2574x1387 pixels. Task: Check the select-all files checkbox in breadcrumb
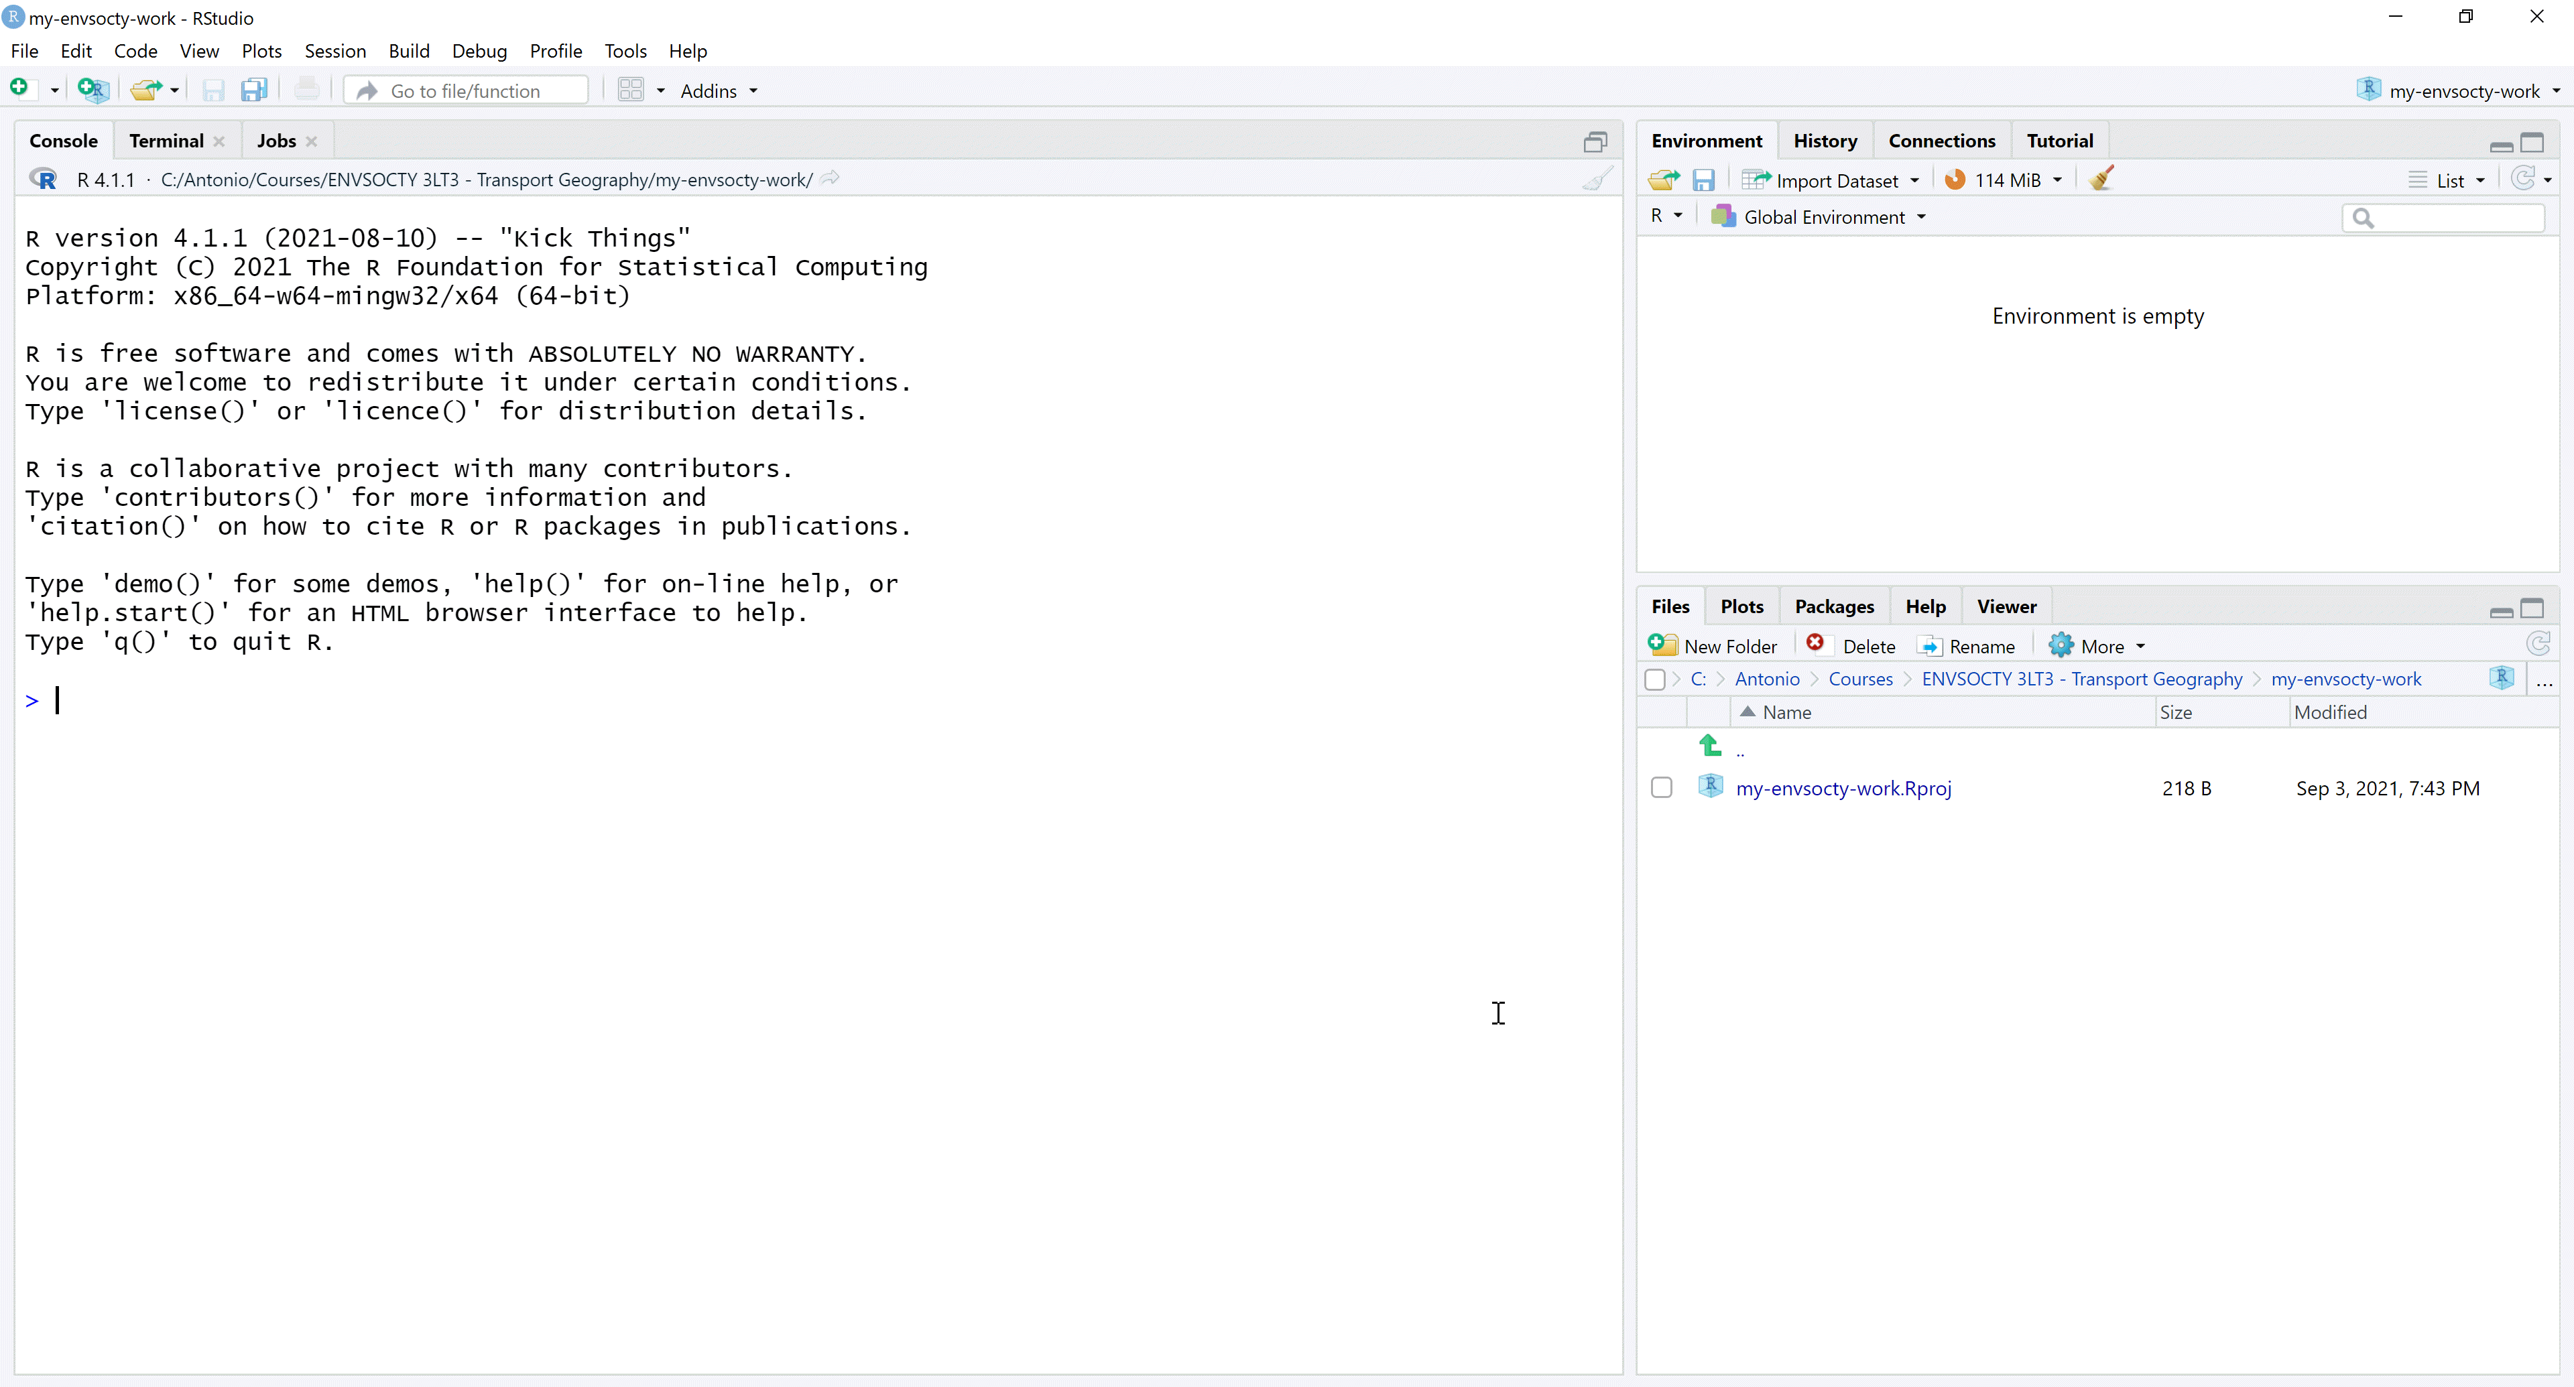pos(1655,680)
